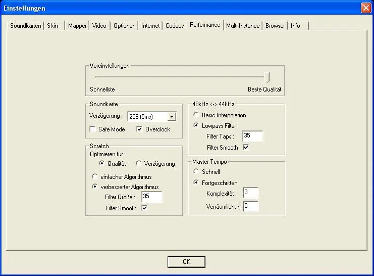Toggle Filter Smooth under Lowpass Filter

[x=246, y=147]
